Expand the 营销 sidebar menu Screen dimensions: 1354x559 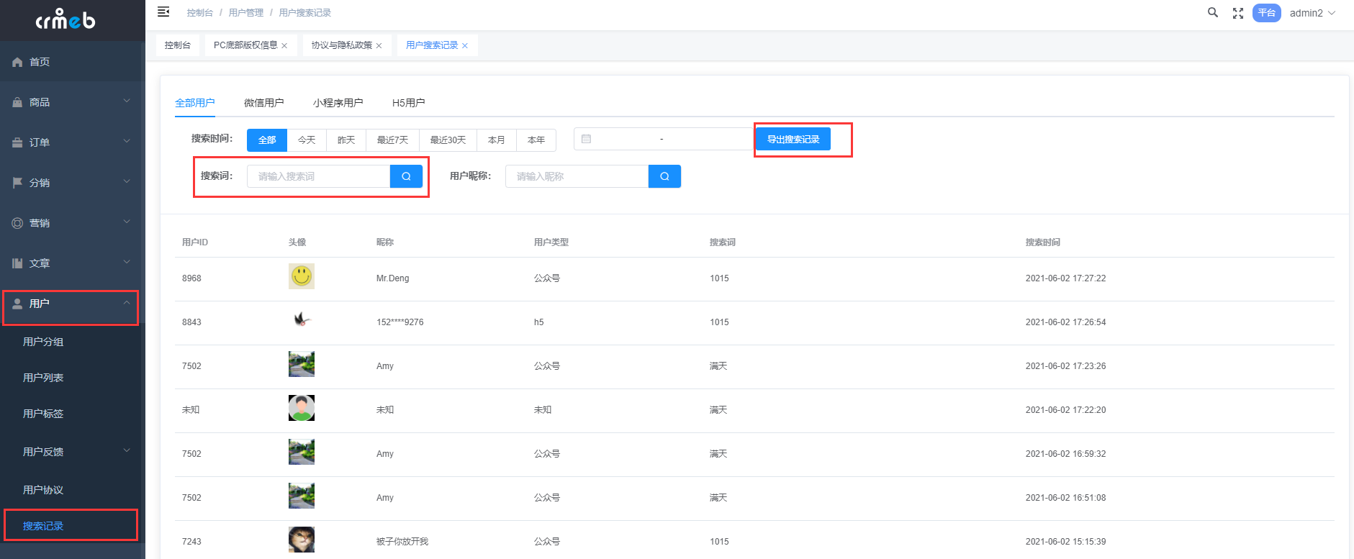[x=73, y=223]
